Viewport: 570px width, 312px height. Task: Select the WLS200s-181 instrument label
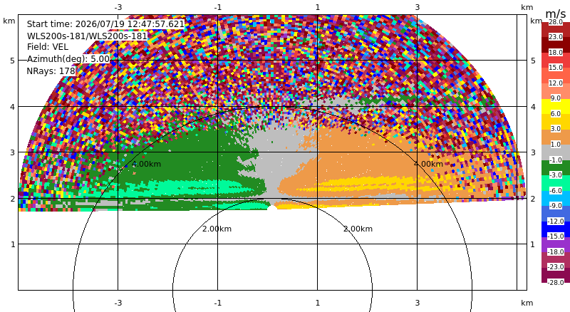point(87,36)
